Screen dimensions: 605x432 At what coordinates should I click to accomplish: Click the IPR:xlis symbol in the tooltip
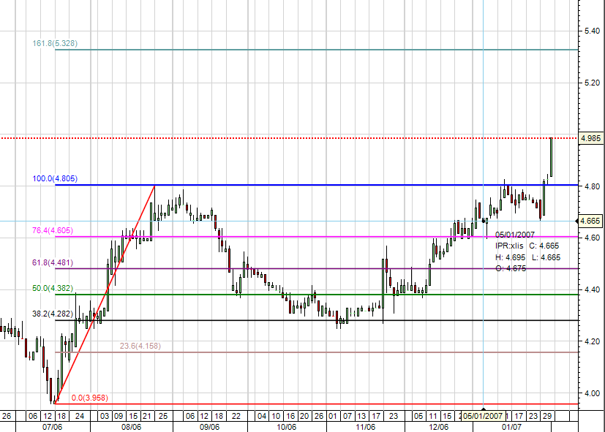click(x=509, y=246)
